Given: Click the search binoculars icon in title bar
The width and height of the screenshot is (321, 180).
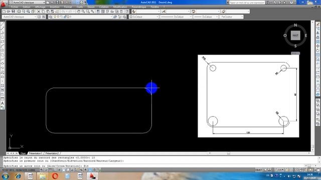Looking at the screenshot, I should 268,2.
